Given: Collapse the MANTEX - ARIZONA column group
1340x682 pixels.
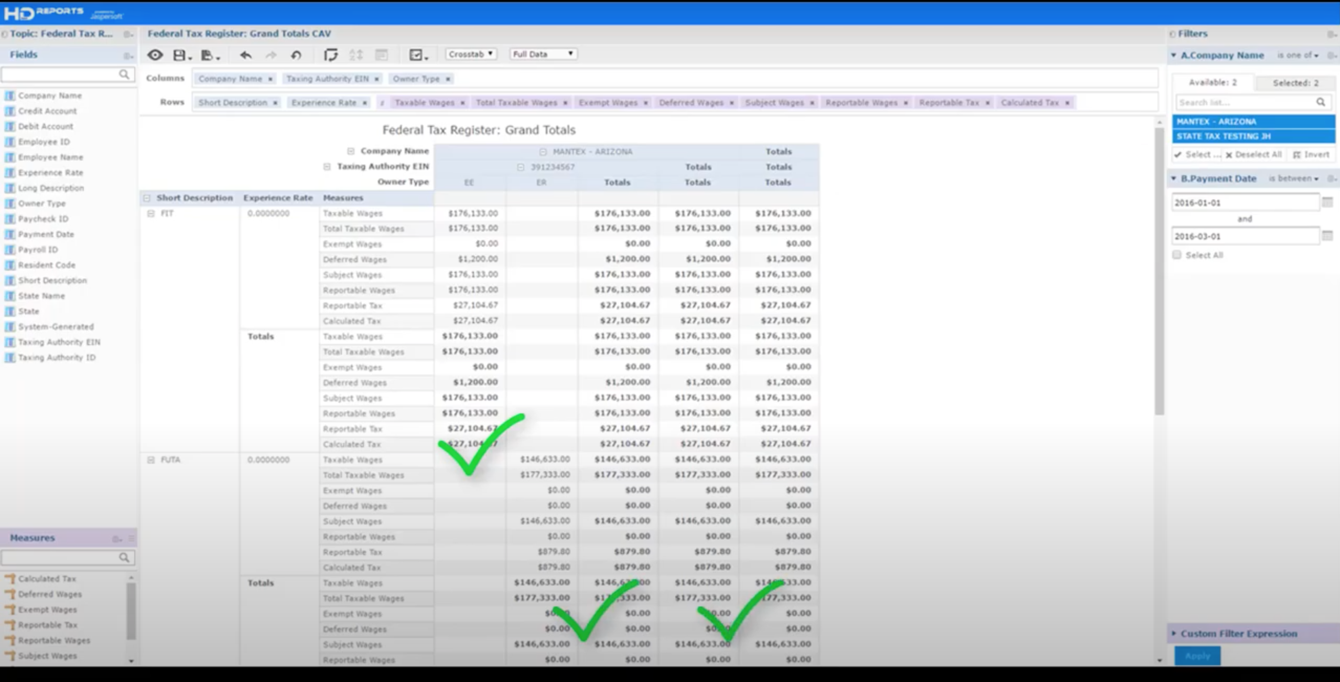Looking at the screenshot, I should [x=543, y=152].
